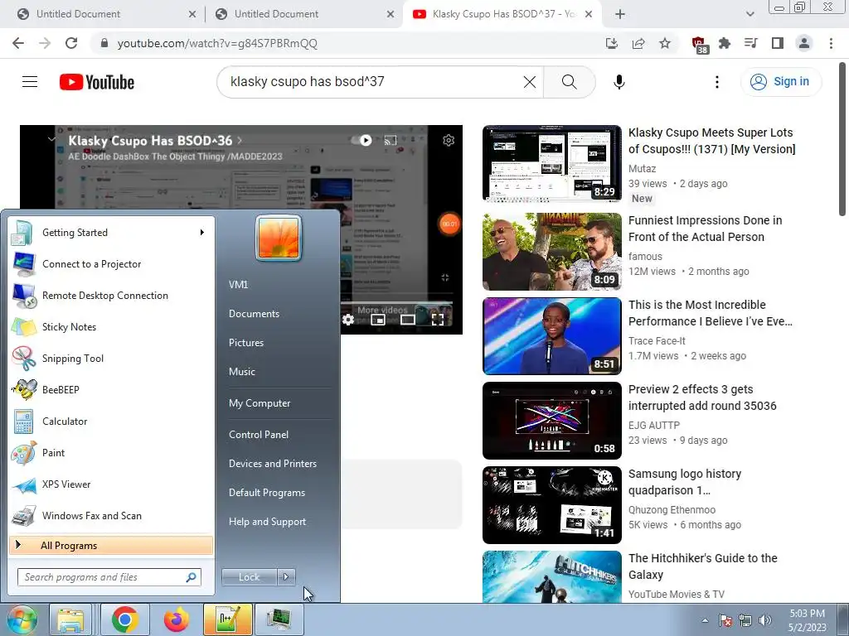Collapse the player with the top-left chevron
The width and height of the screenshot is (849, 636).
(51, 139)
